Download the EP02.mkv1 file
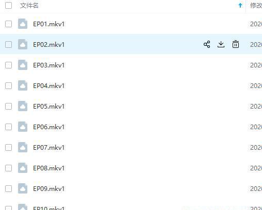This screenshot has width=262, height=210. click(221, 44)
